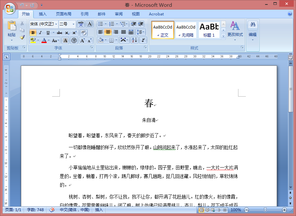Toggle align right
Image resolution: width=296 pixels, height=216 pixels.
116,32
